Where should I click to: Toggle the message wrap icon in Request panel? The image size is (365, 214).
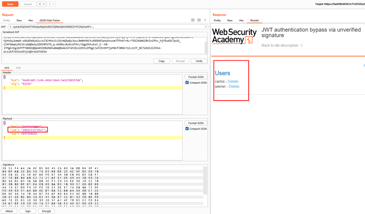(193, 20)
